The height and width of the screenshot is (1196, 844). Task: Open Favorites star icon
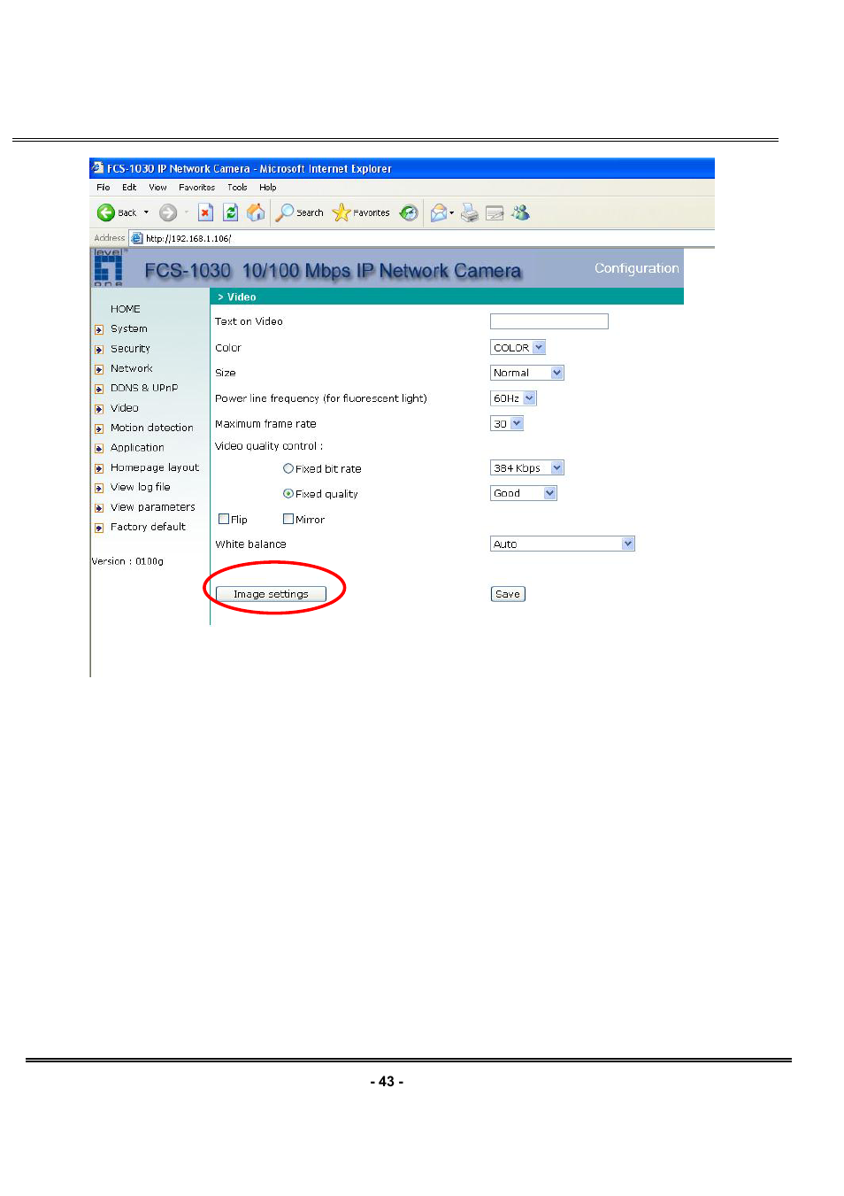(341, 212)
